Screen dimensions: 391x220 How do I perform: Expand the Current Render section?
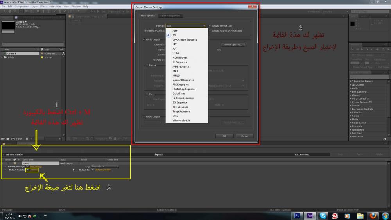pyautogui.click(x=4, y=154)
